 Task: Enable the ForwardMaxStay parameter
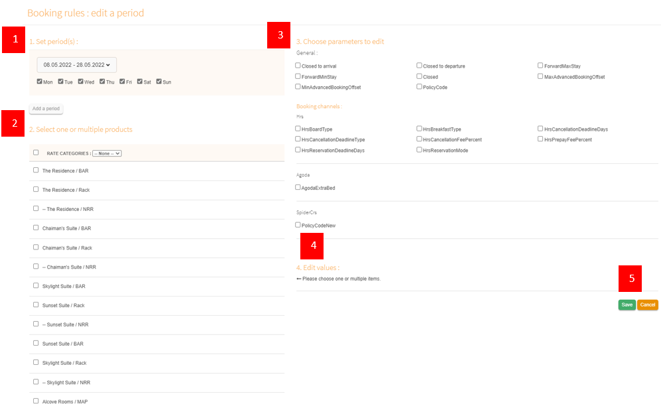tap(540, 66)
